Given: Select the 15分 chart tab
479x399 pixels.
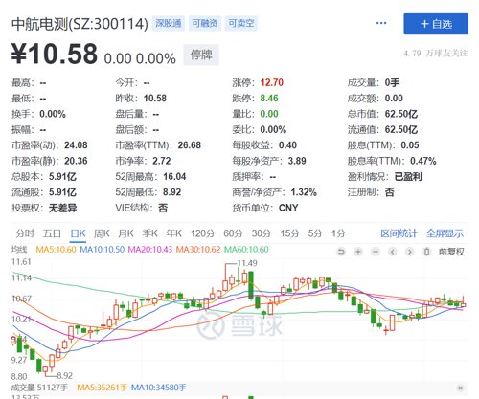Looking at the screenshot, I should pyautogui.click(x=290, y=233).
